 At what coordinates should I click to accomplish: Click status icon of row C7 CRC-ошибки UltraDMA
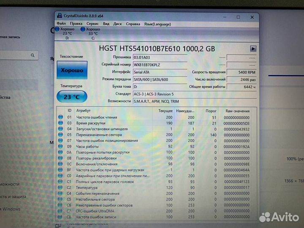click(x=60, y=211)
